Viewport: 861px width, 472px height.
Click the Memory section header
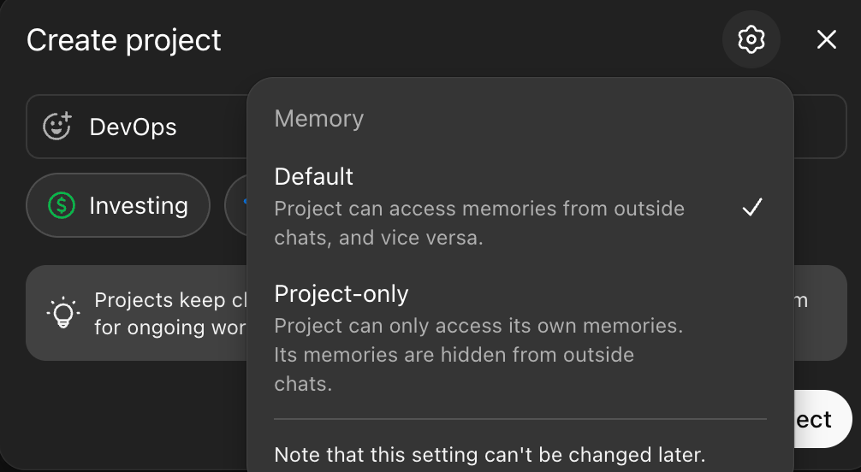(x=318, y=119)
